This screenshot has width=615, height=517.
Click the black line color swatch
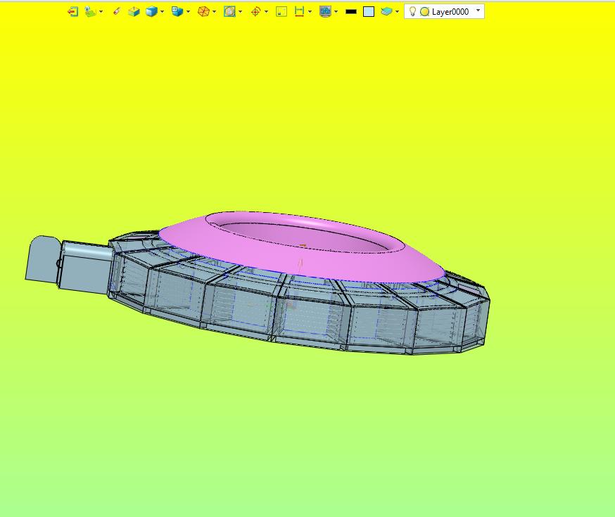(351, 12)
